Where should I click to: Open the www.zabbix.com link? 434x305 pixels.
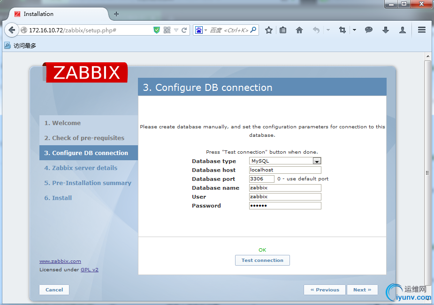coord(61,261)
